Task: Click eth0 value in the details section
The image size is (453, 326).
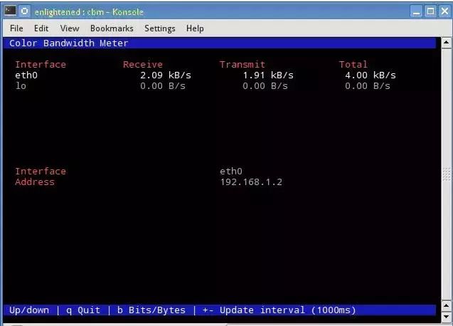Action: (231, 172)
